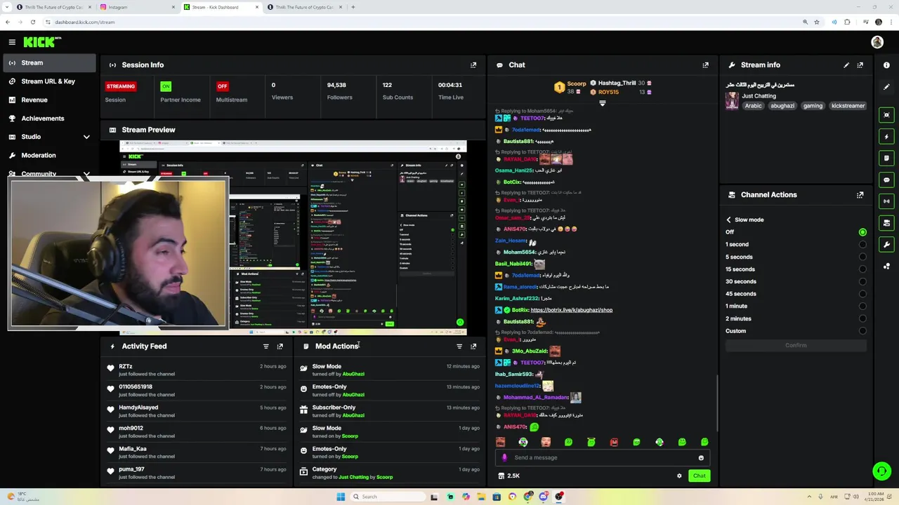Open Activity Feed filter options
This screenshot has height=505, width=899.
click(266, 346)
